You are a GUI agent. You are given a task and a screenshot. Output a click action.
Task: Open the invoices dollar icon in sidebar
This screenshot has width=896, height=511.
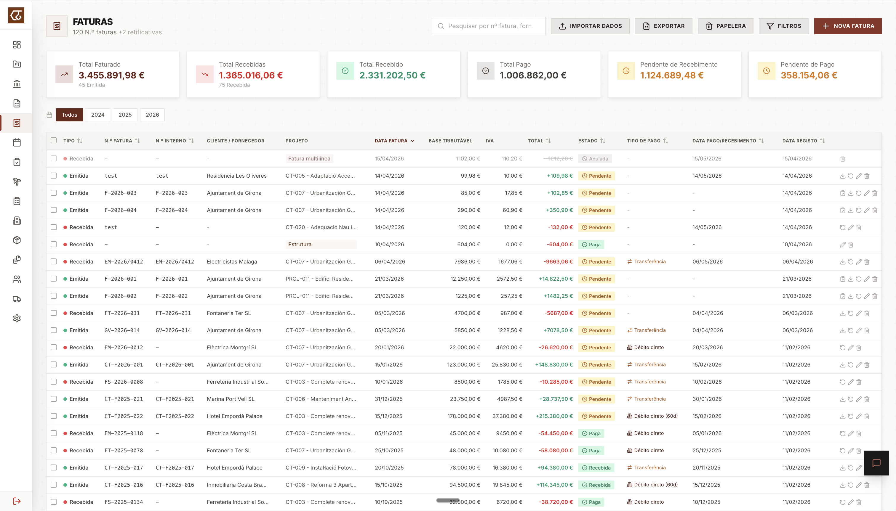(x=17, y=123)
